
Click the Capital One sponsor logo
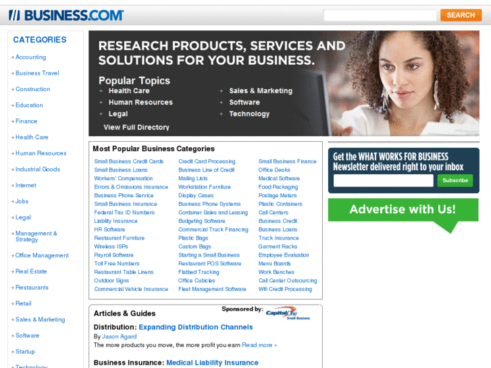pos(288,313)
